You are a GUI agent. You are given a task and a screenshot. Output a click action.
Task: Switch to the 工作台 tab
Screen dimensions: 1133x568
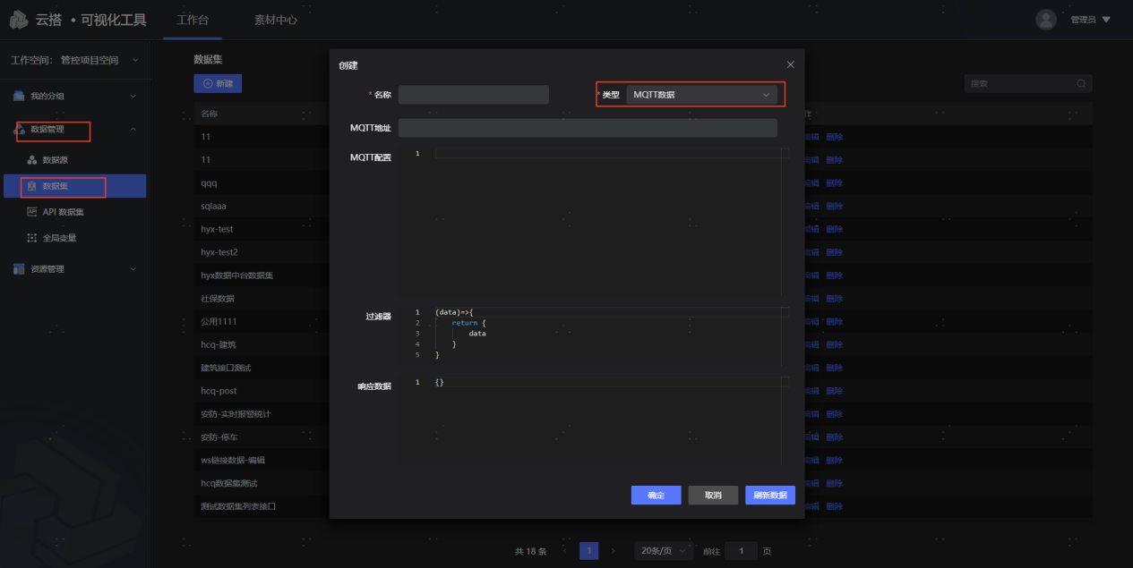tap(193, 20)
